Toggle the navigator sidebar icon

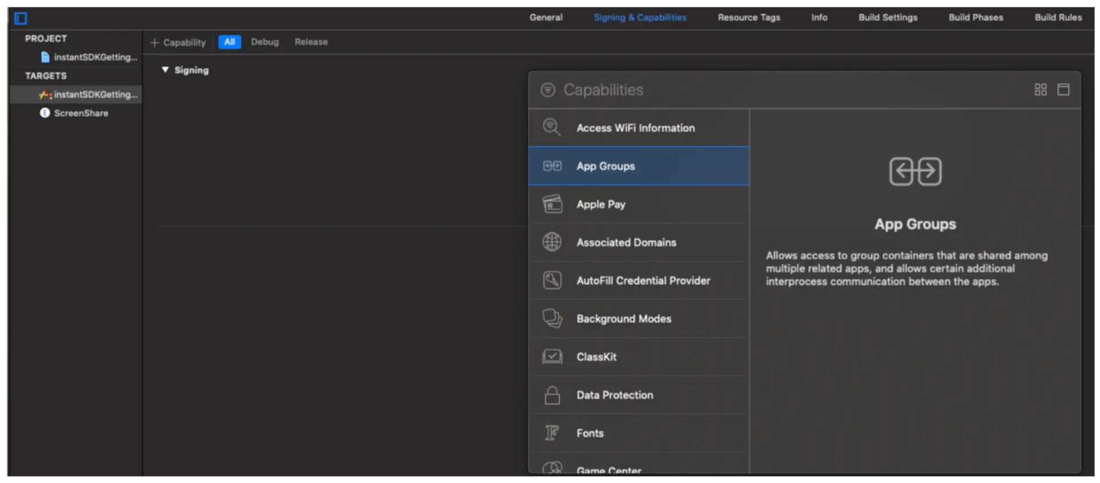point(21,18)
